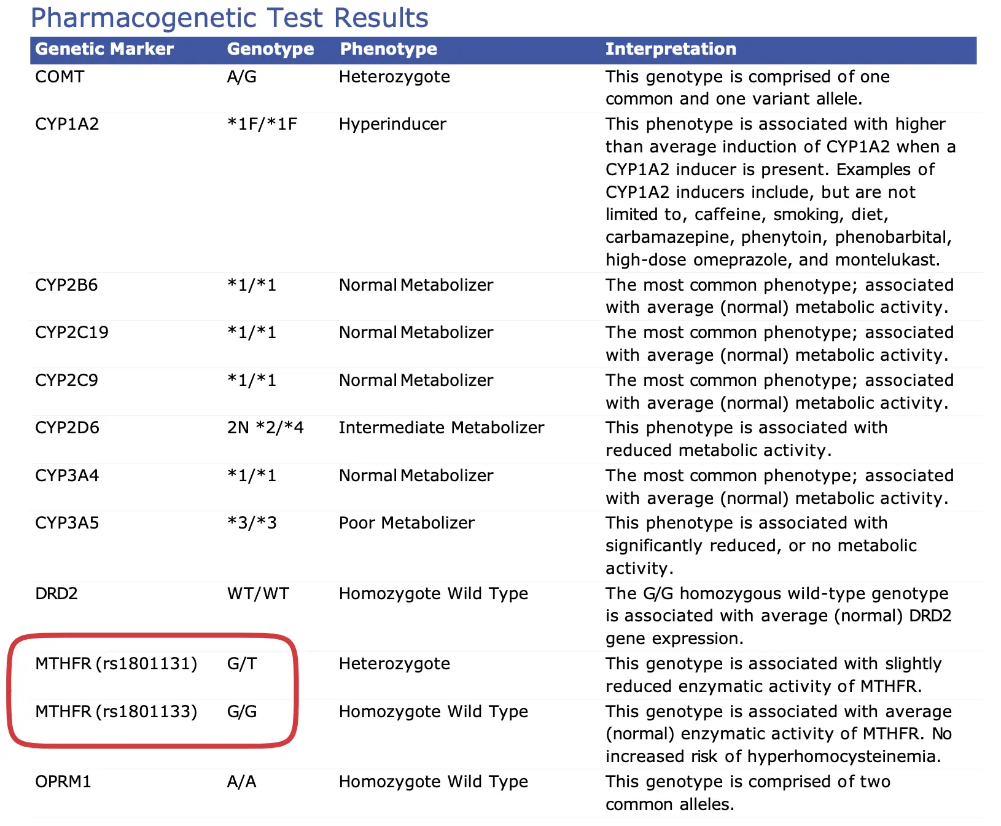Select the Intermediate Metabolizer phenotype
Image resolution: width=1001 pixels, height=826 pixels.
point(441,428)
